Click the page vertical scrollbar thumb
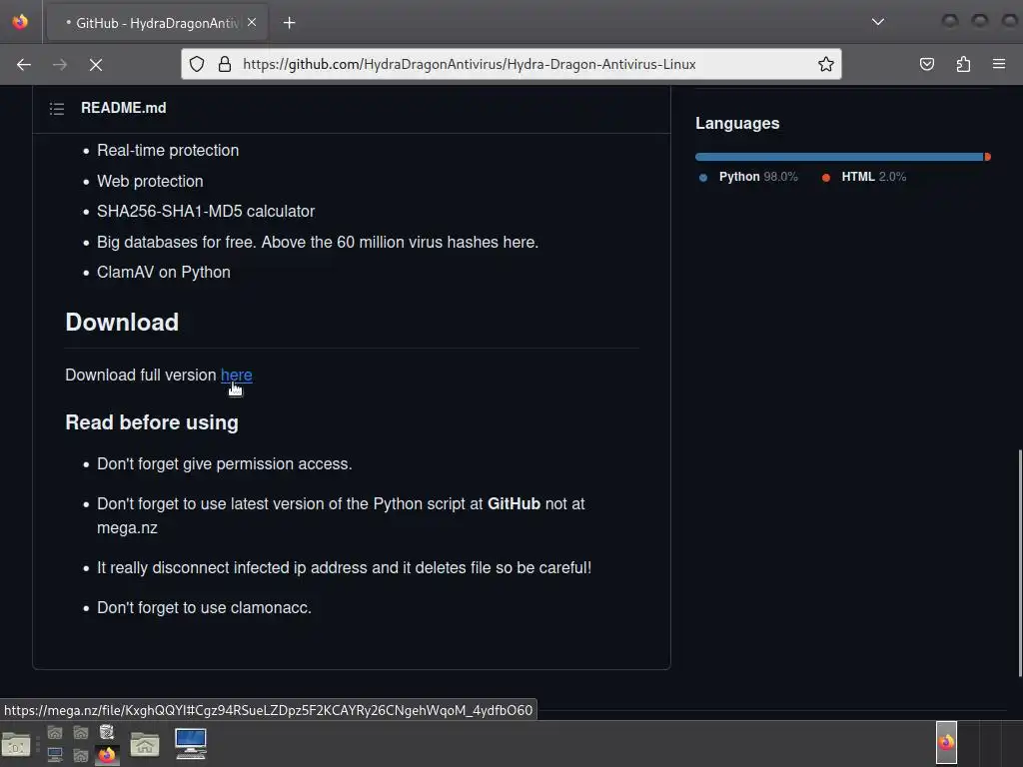 click(1019, 563)
